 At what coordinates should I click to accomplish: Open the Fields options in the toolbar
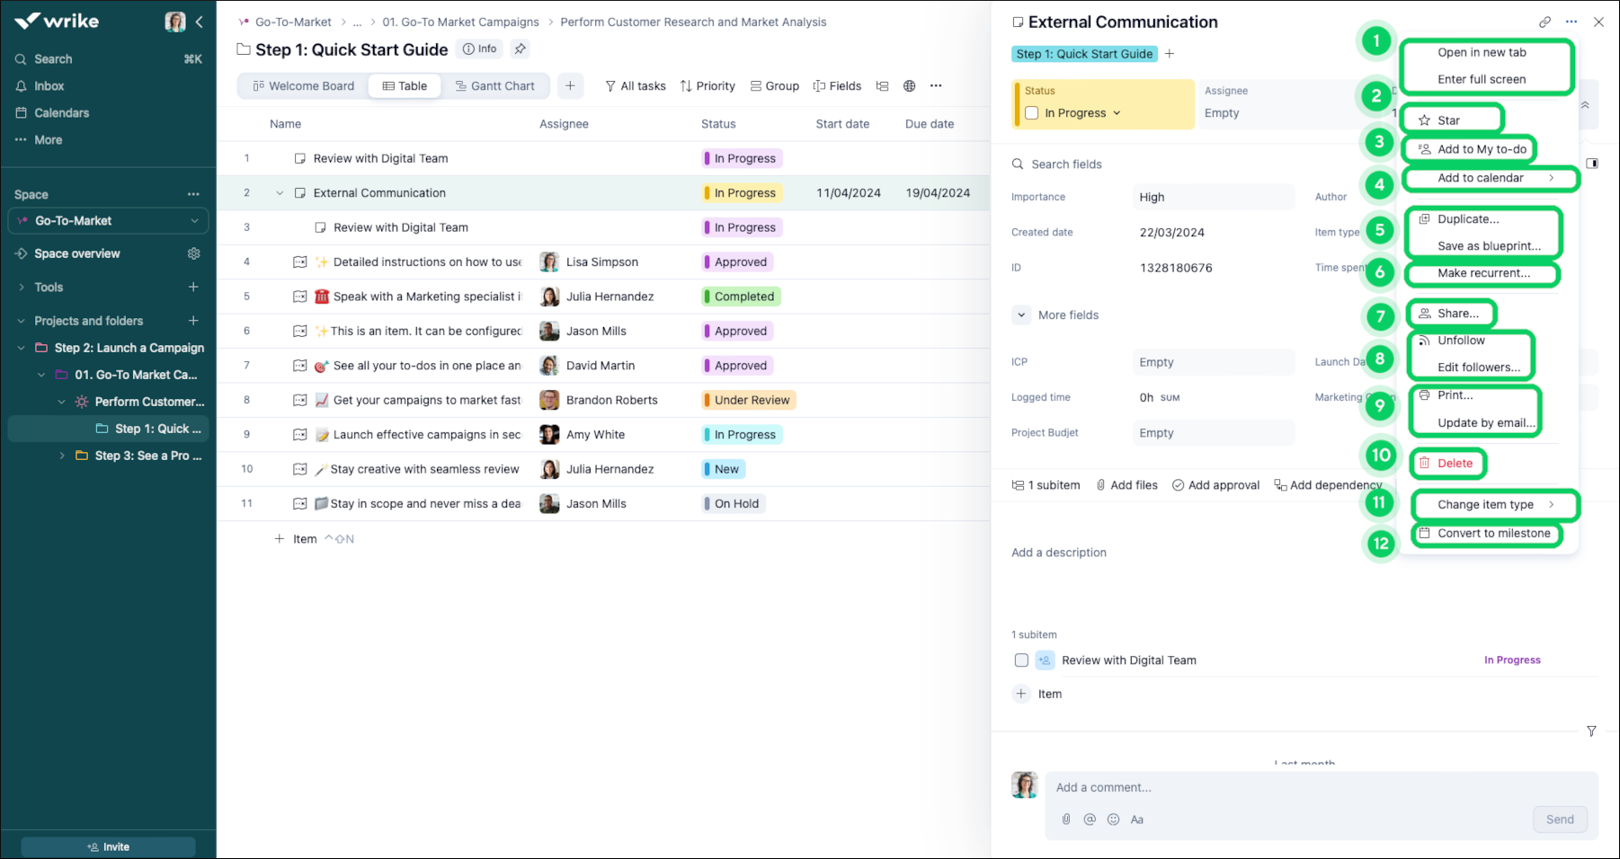click(837, 85)
